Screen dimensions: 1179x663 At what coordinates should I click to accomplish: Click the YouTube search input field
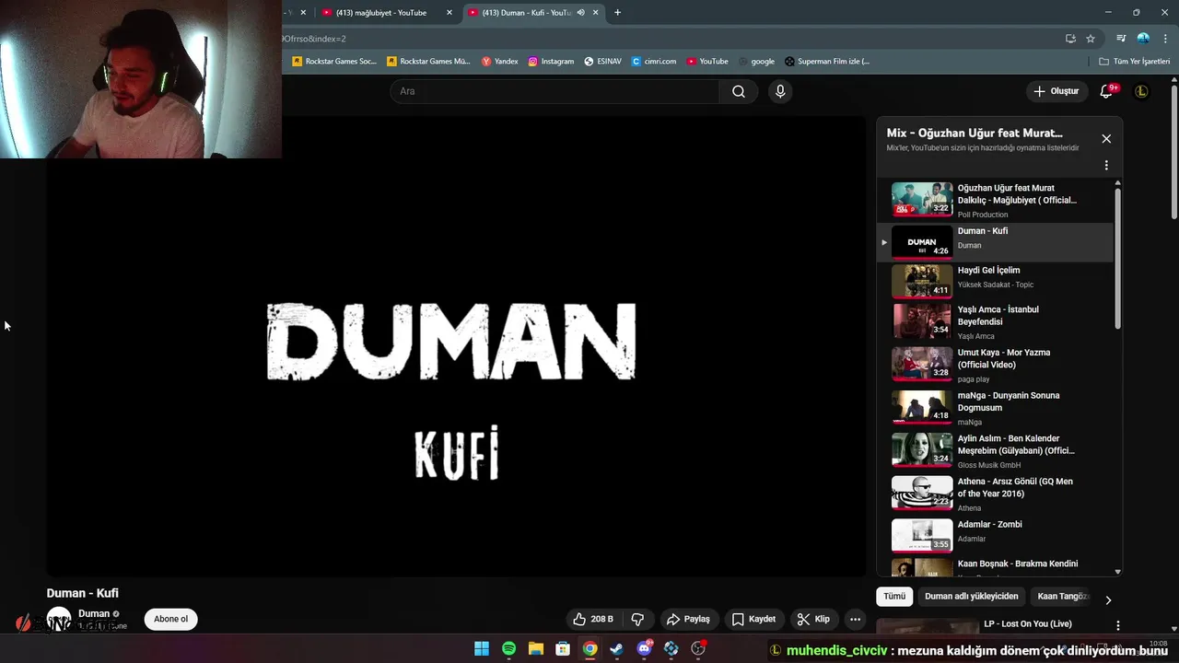(554, 91)
